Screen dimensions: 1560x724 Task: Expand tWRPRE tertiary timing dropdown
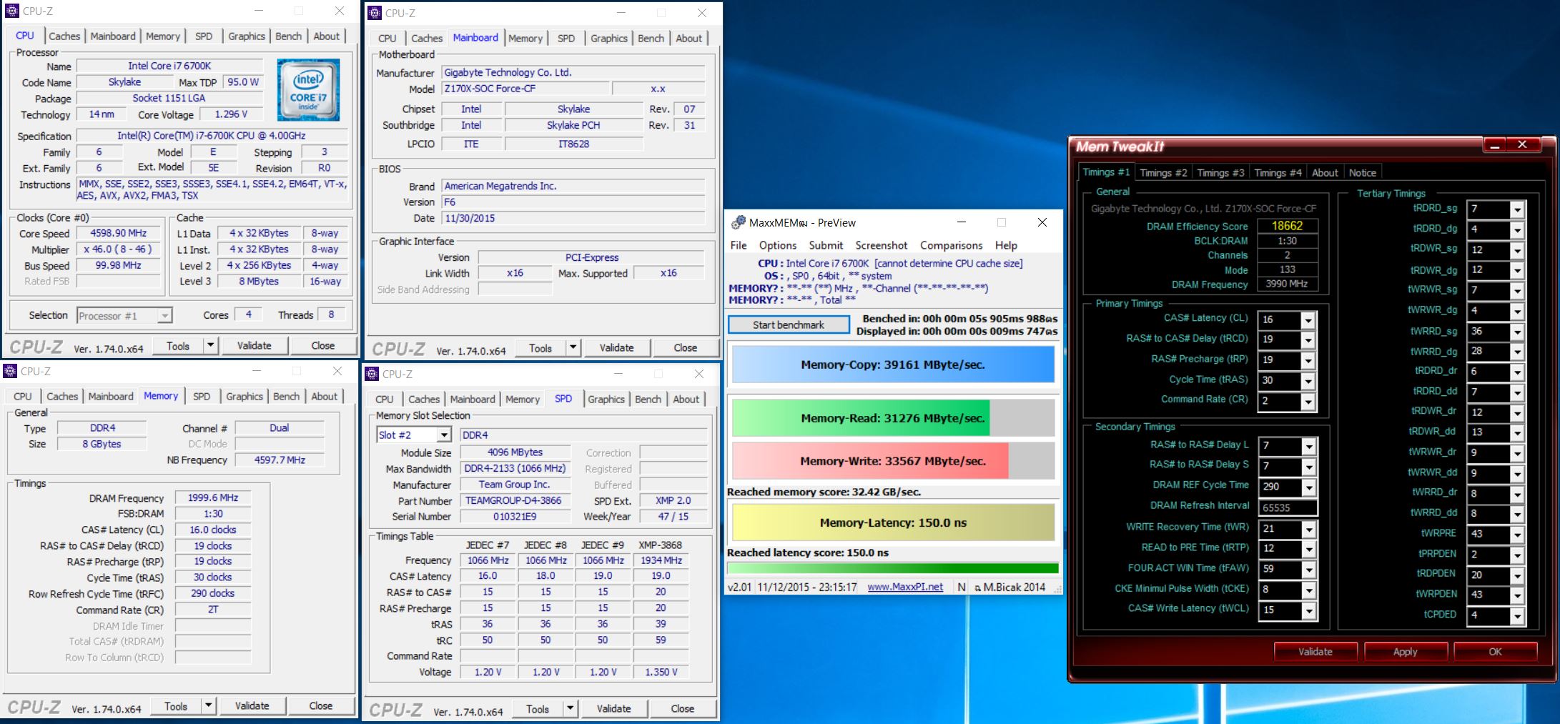click(1516, 535)
